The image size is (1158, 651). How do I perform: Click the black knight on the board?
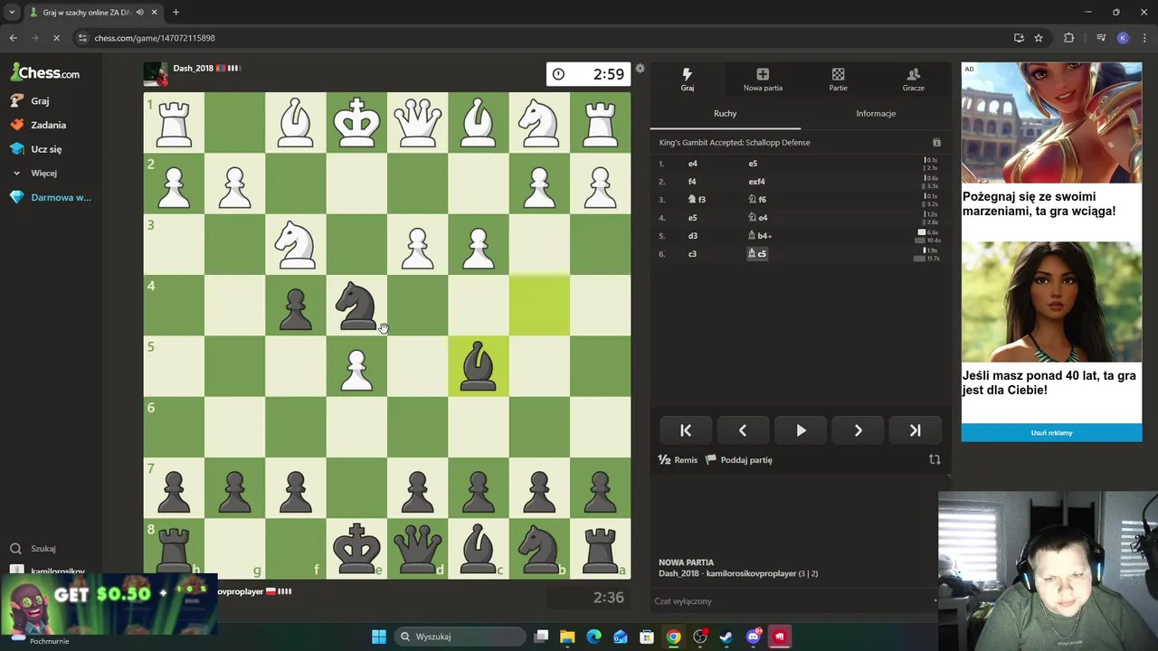point(356,305)
